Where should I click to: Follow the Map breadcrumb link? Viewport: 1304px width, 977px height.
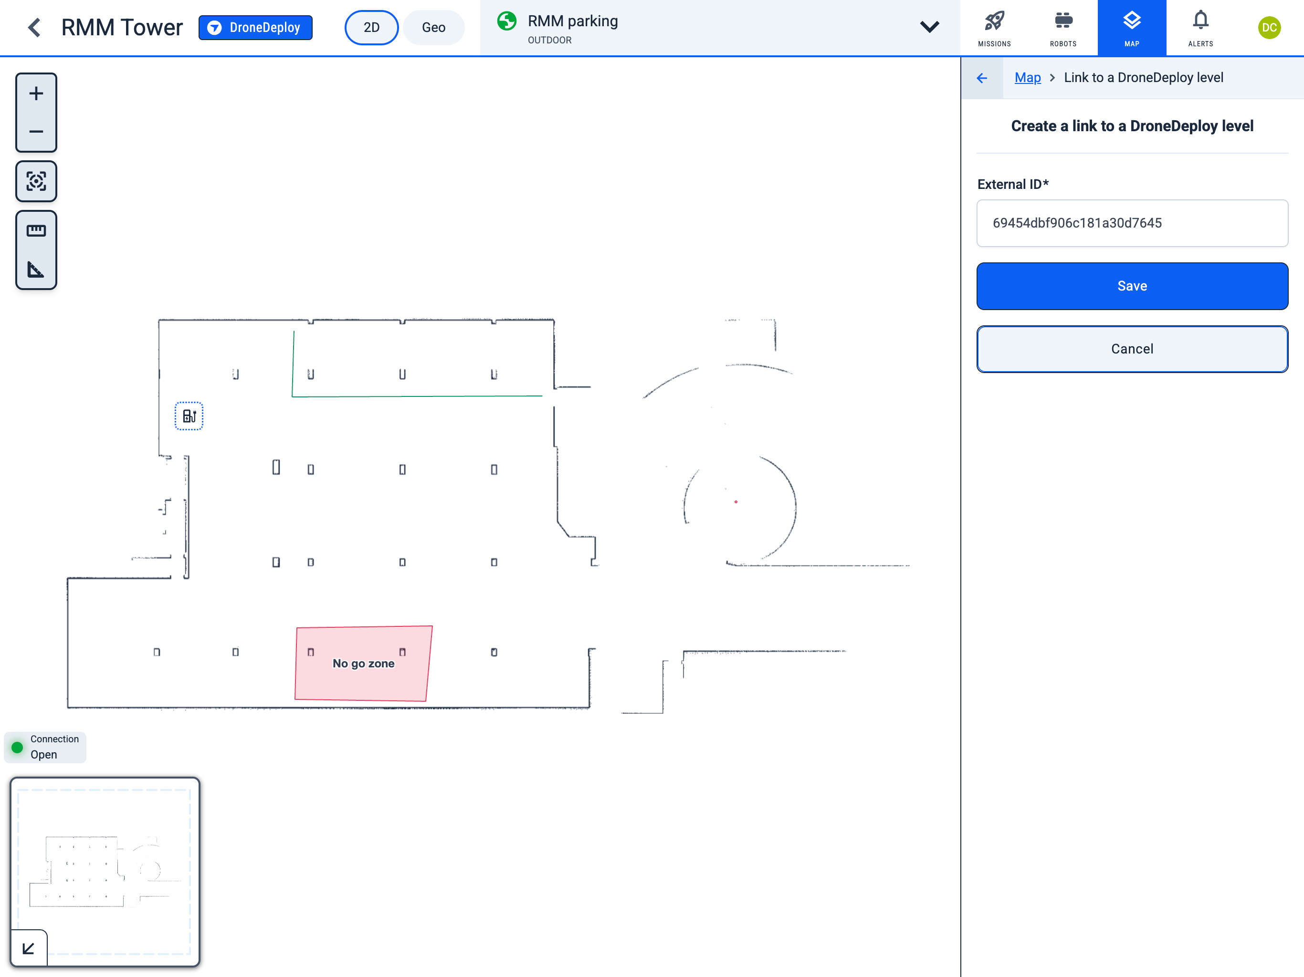click(1028, 77)
